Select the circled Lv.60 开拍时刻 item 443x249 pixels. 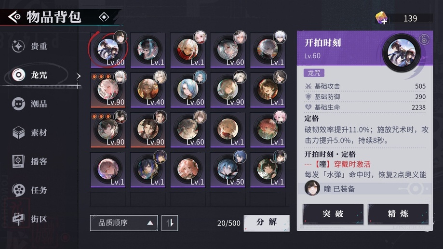pos(108,50)
